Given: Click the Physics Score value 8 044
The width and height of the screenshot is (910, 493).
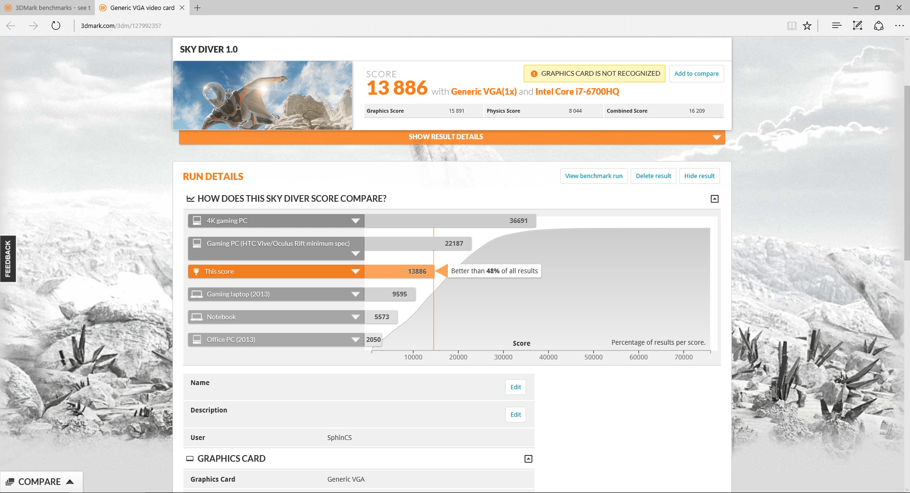Looking at the screenshot, I should 575,111.
